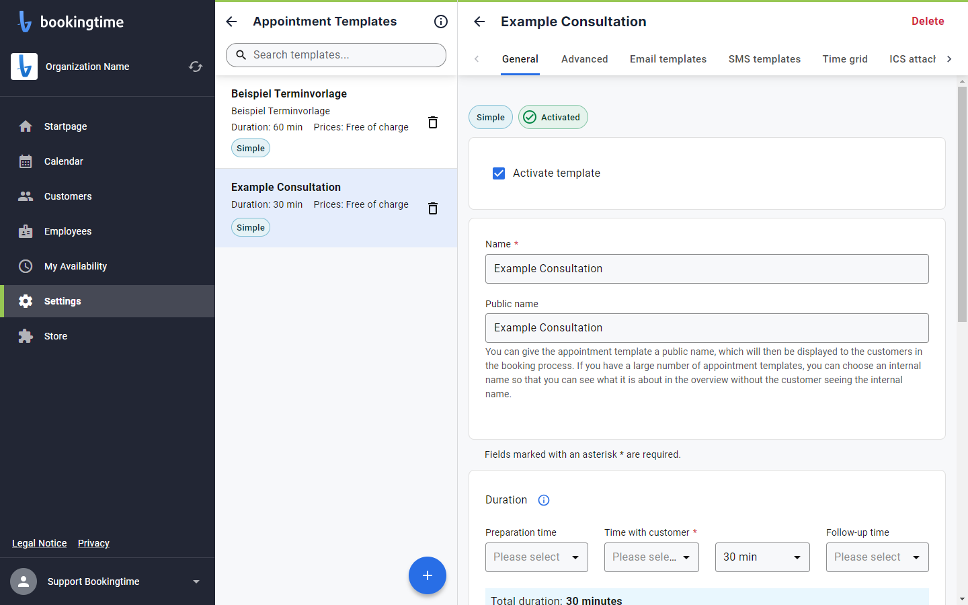This screenshot has height=605, width=968.
Task: Open the Privacy link
Action: 93,543
